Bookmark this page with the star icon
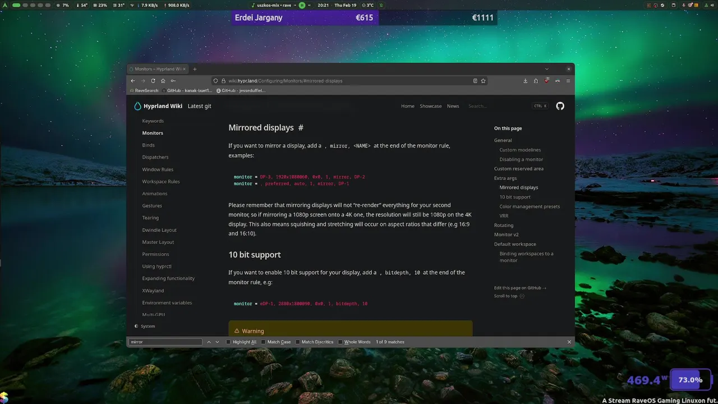The width and height of the screenshot is (718, 404). (483, 81)
